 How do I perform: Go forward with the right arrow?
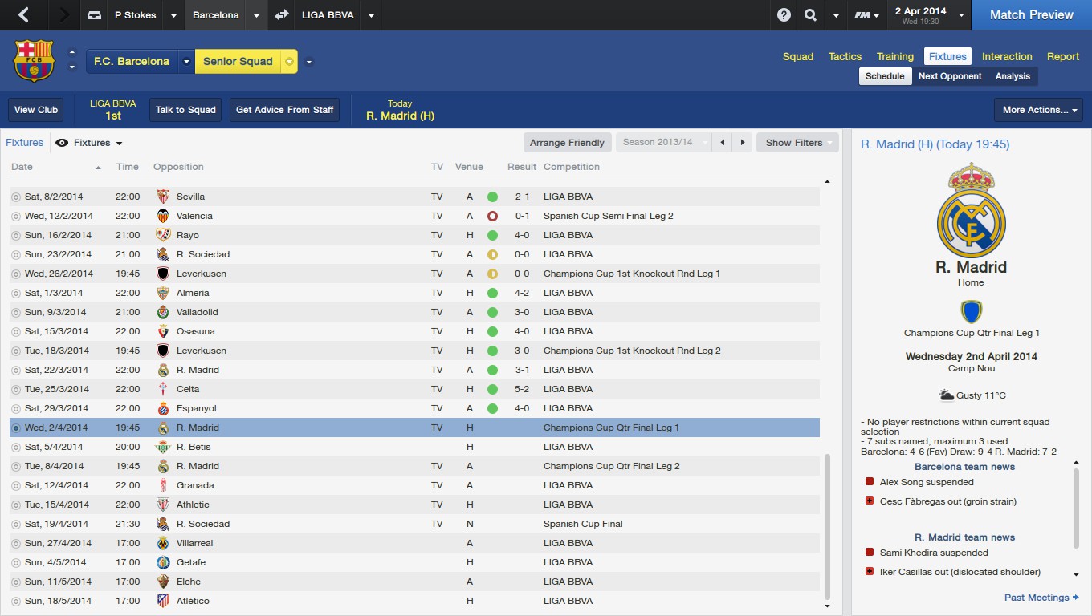[64, 15]
